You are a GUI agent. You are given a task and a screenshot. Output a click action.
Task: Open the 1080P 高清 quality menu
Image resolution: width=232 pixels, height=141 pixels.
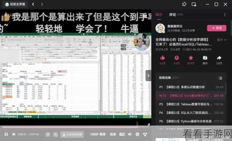click(x=97, y=134)
